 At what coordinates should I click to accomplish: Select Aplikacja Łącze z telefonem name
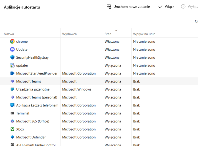tap(37, 105)
